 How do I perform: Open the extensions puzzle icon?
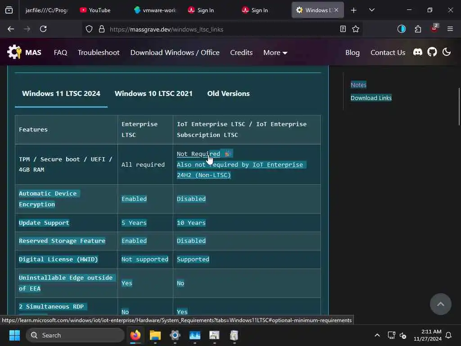(418, 29)
